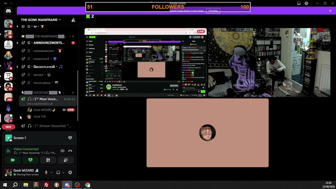336x189 pixels.
Task: Invite people to the server icon
Action: tap(73, 20)
